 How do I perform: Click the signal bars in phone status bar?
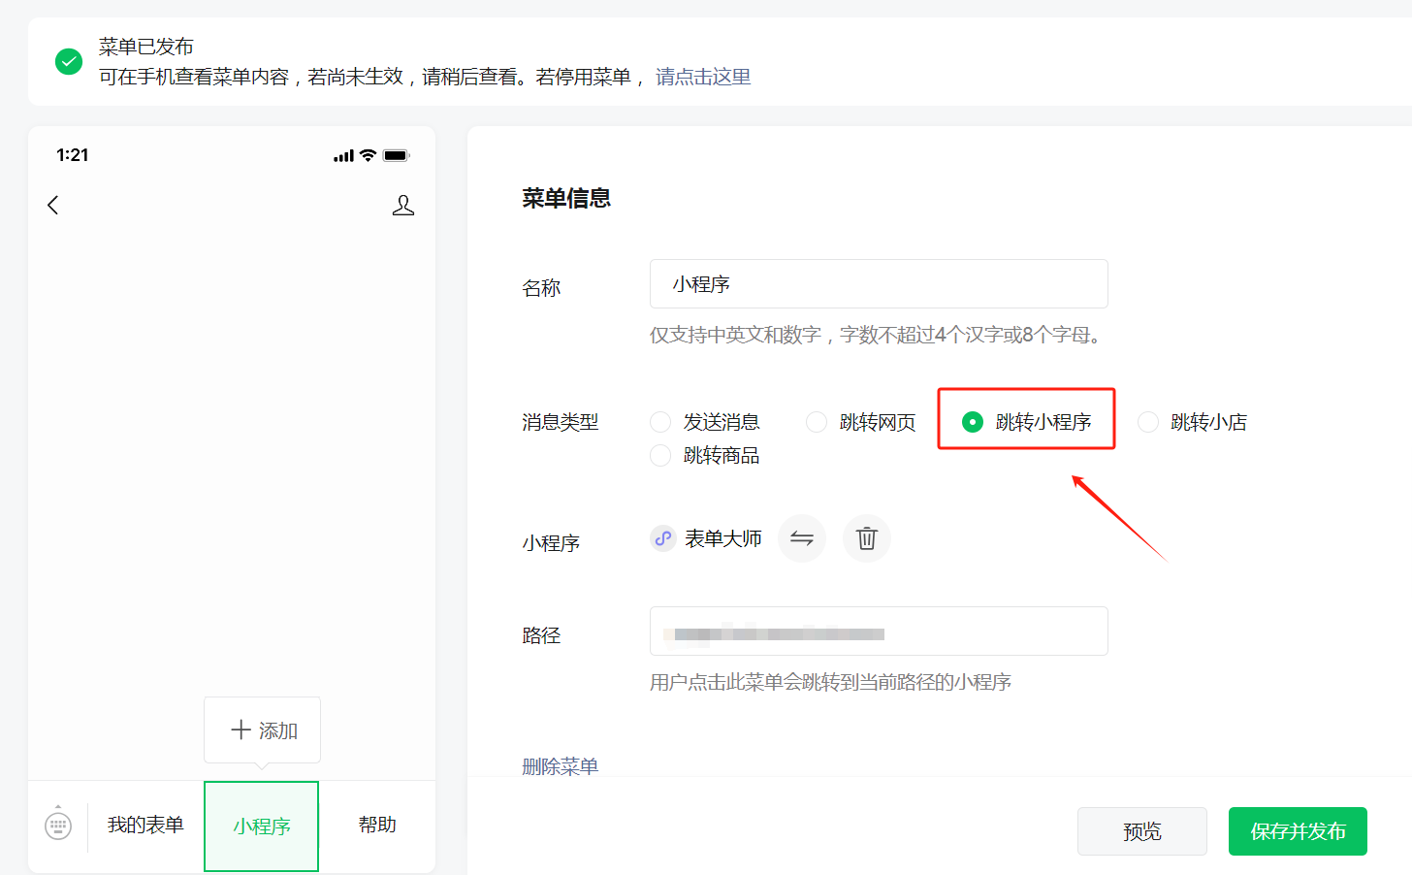click(343, 155)
